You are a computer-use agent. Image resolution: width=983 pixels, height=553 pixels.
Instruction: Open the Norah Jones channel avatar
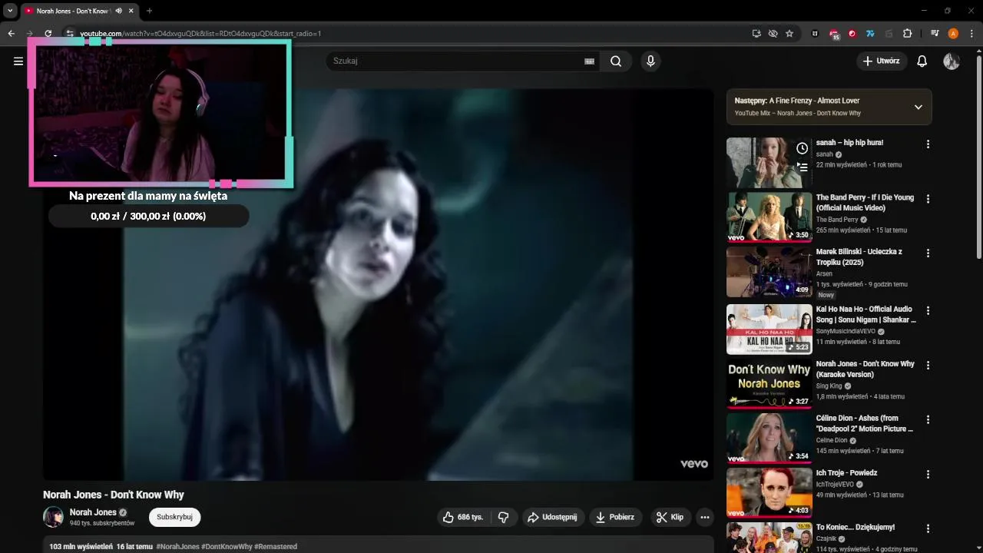pos(53,517)
